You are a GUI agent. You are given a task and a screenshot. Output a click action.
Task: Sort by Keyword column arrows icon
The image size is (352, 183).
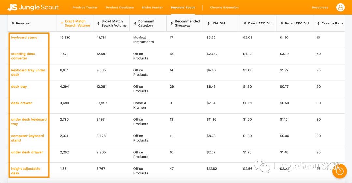pyautogui.click(x=13, y=23)
